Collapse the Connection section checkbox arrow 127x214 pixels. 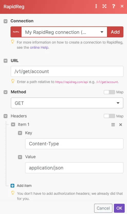5,21
